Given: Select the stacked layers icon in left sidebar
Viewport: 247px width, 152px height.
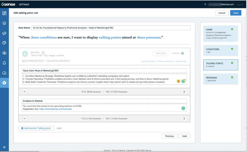Looking at the screenshot, I should click(4, 22).
